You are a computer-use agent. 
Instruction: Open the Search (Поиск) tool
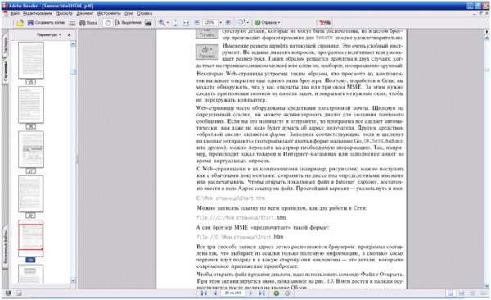(88, 23)
